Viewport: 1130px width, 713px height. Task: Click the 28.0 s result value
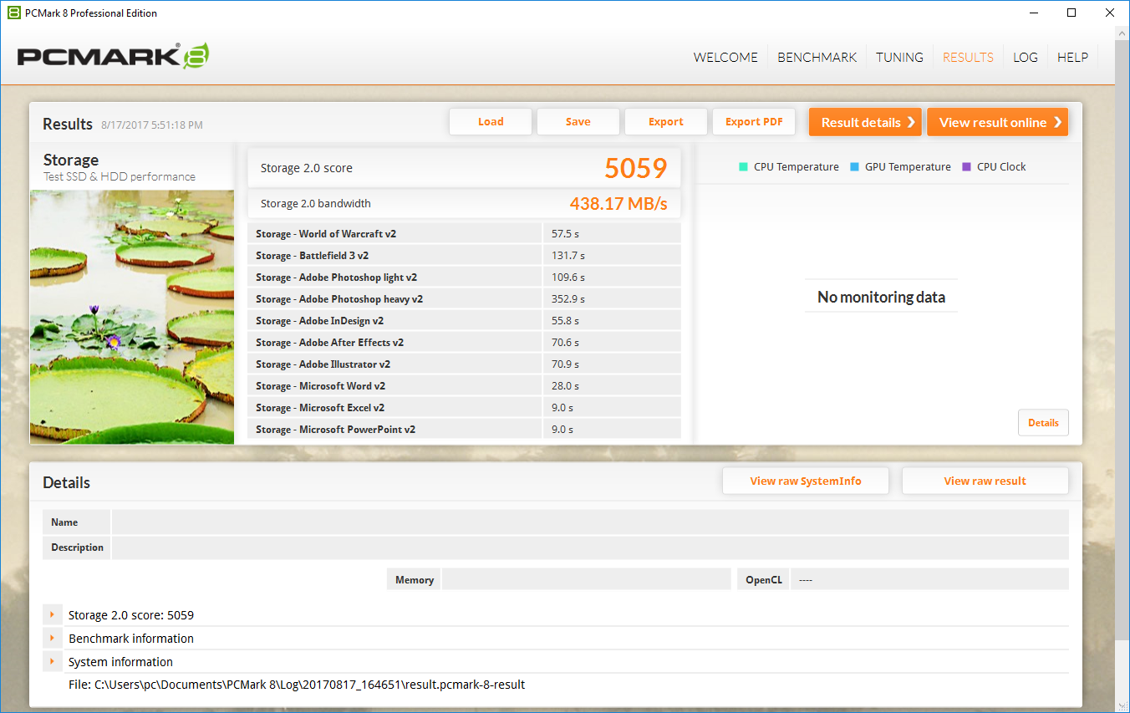565,385
